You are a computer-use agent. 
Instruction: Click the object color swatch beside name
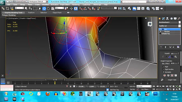179,22
